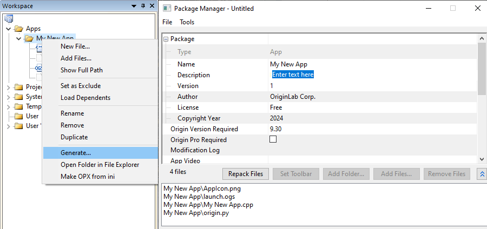Click the Description field with Enter text here
The image size is (487, 229).
tap(293, 75)
